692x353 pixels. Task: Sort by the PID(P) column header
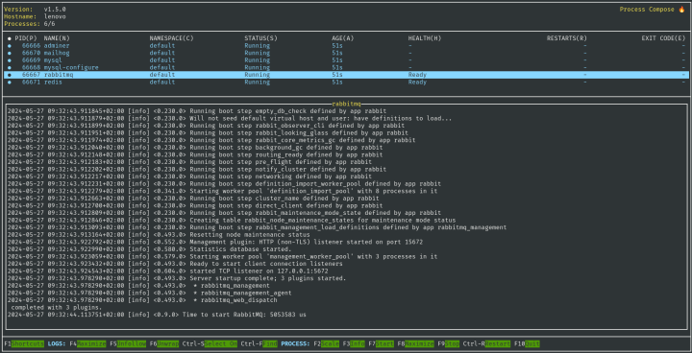coord(26,38)
